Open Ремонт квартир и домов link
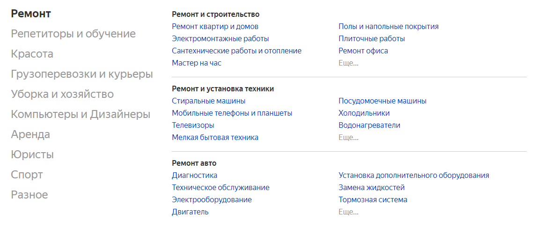 click(x=215, y=27)
